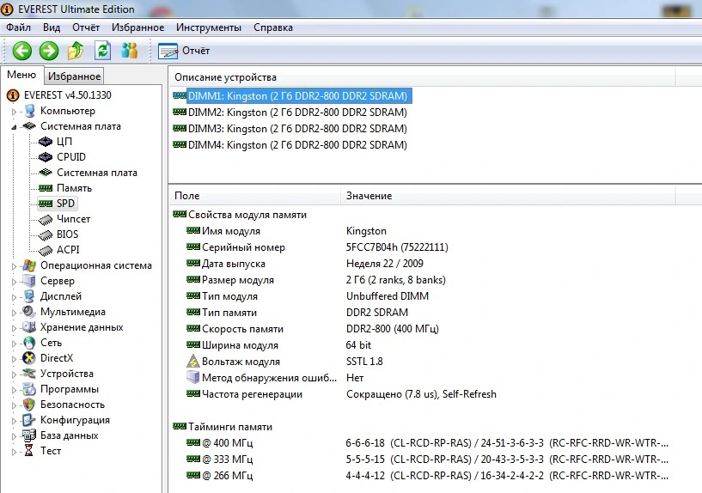The width and height of the screenshot is (702, 493).
Task: Expand the DirectX tree node
Action: tap(14, 359)
